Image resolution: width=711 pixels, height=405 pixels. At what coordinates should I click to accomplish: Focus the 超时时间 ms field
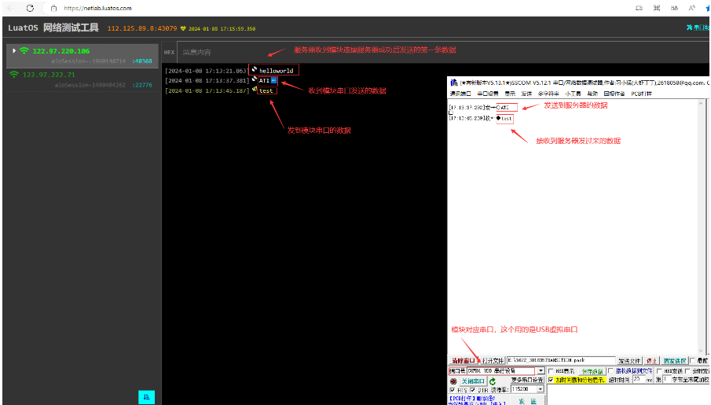639,379
